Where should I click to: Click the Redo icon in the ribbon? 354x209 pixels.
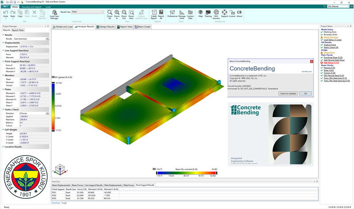(13, 12)
